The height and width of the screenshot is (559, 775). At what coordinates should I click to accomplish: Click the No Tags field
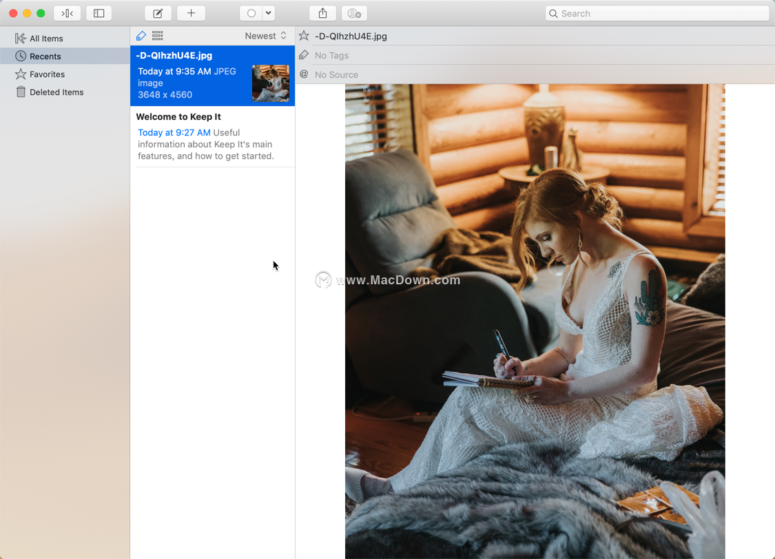(x=331, y=55)
